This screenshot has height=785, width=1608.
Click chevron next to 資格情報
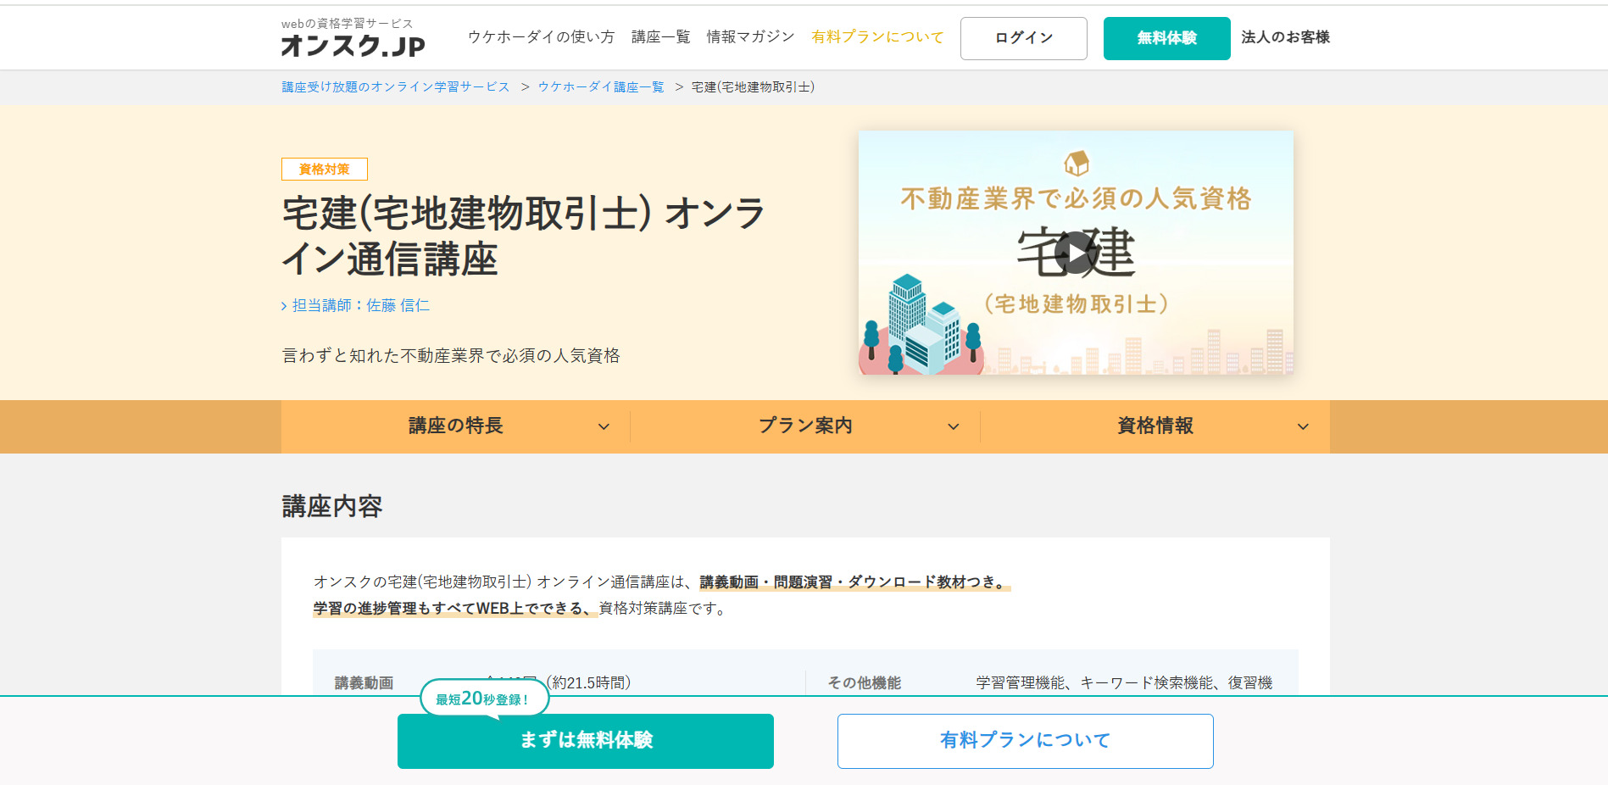click(x=1303, y=426)
